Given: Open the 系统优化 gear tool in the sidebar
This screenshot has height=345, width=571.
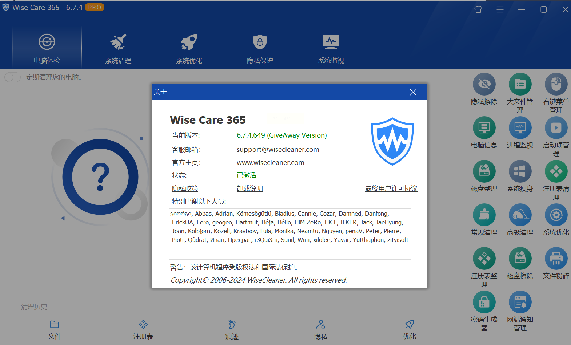Looking at the screenshot, I should click(x=556, y=220).
